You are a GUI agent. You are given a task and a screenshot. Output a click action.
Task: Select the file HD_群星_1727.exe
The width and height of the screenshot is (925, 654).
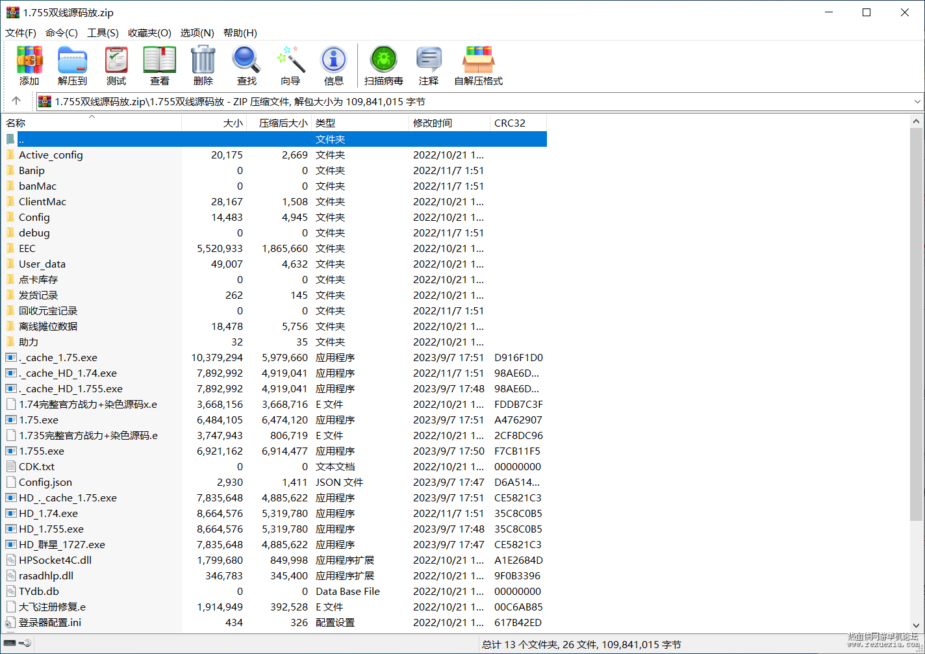(274, 544)
